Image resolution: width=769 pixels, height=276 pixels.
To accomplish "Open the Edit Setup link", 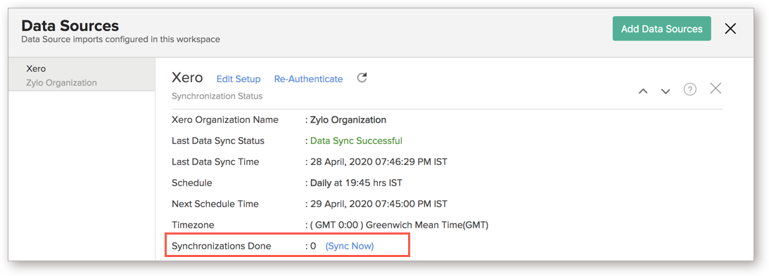I will 239,79.
